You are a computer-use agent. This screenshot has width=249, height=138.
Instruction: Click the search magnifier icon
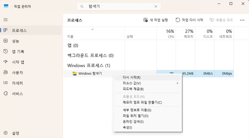pos(82,7)
